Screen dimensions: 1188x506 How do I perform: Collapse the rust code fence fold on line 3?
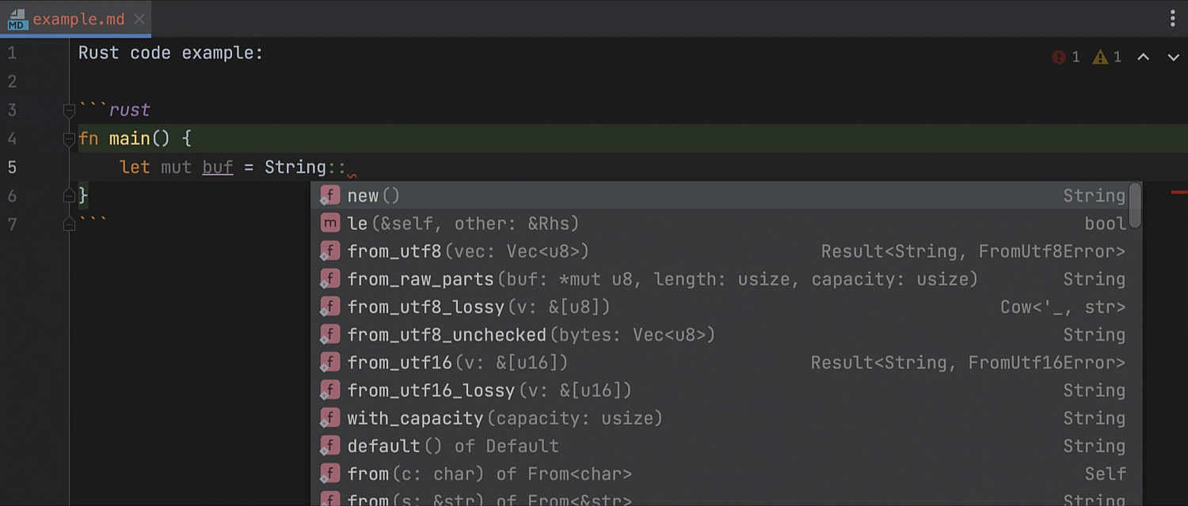69,111
